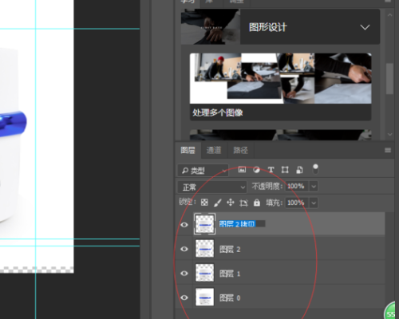Click the lock all padlock icon
This screenshot has width=399, height=319.
(257, 203)
